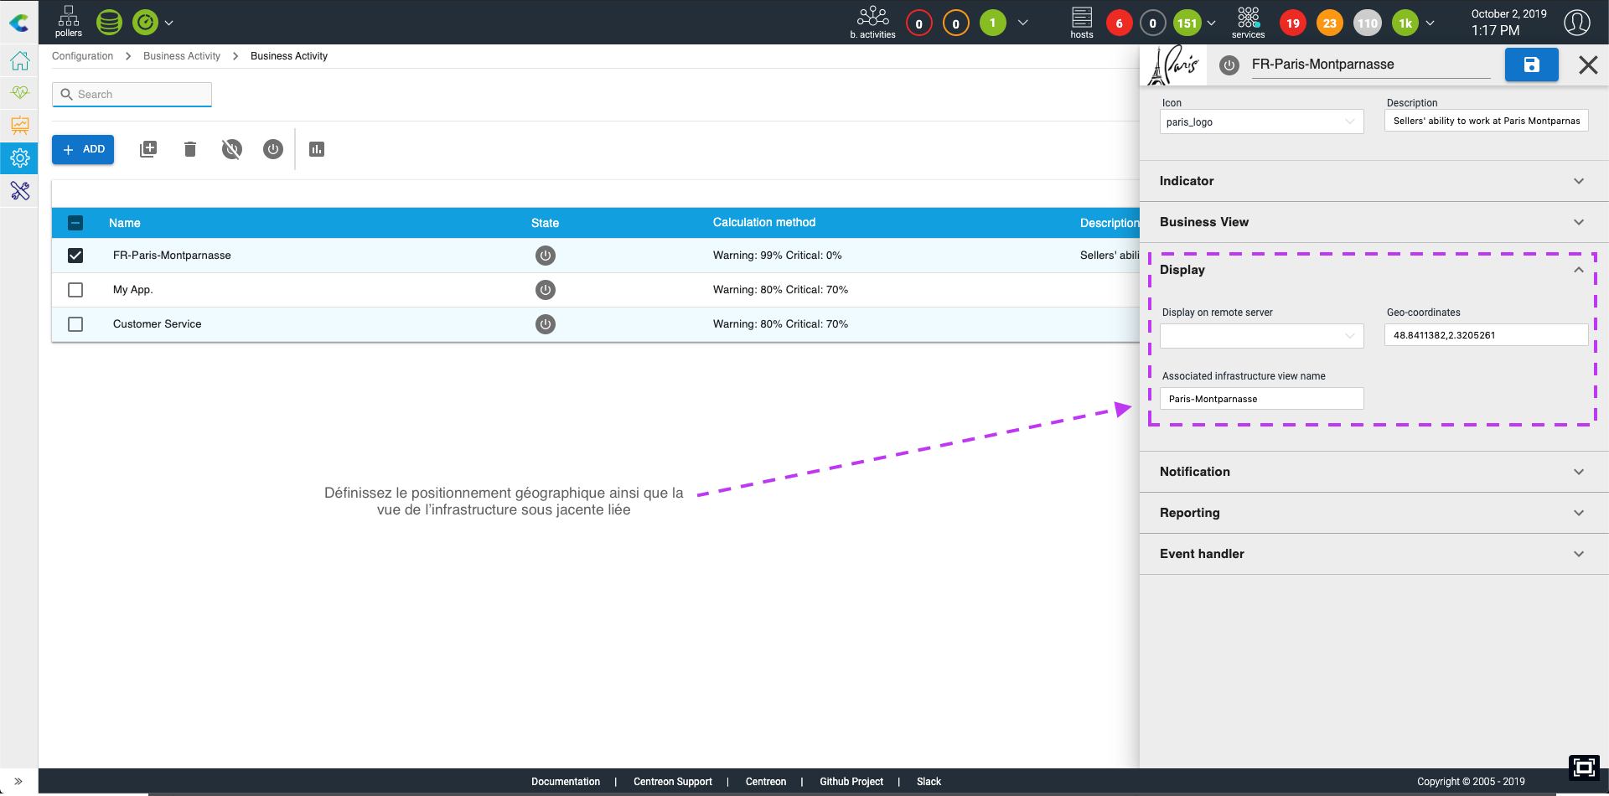Click the red critical hosts counter 6

[x=1119, y=23]
